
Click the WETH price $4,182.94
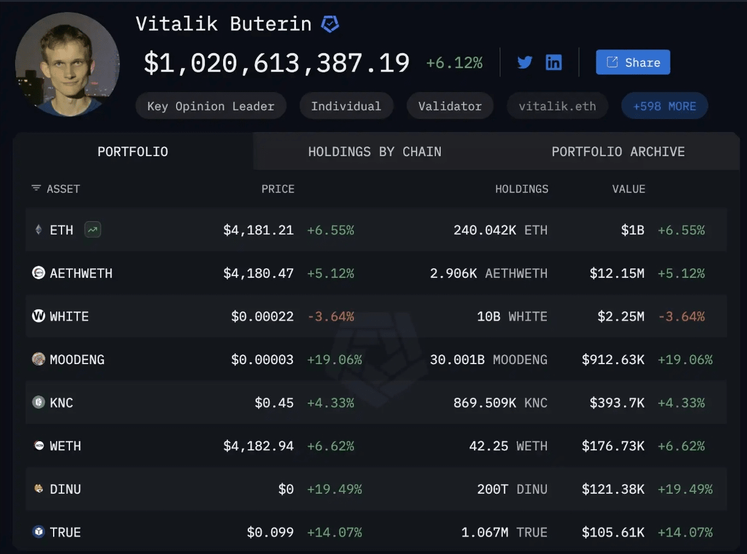pyautogui.click(x=259, y=446)
